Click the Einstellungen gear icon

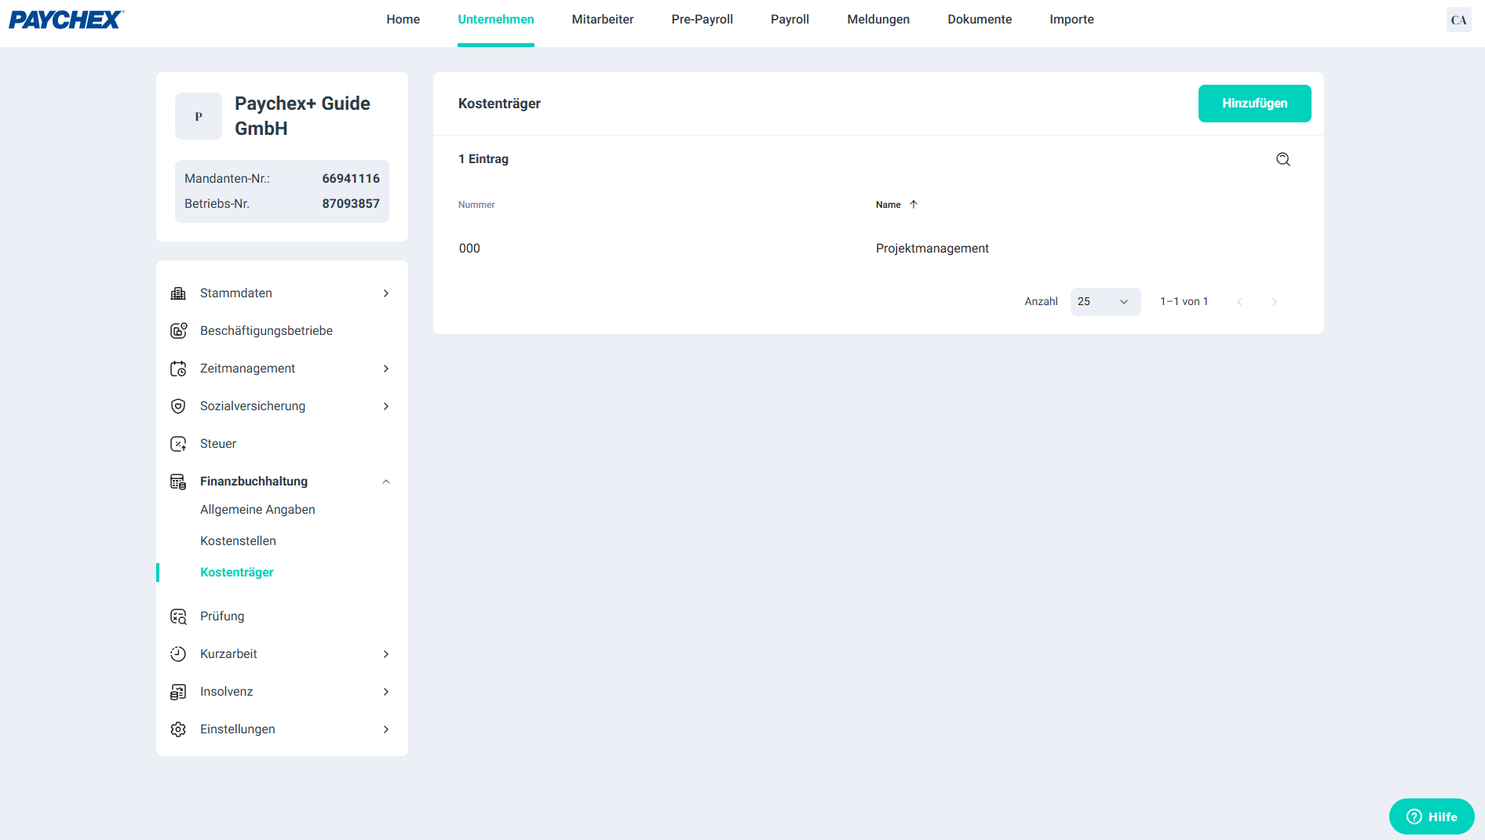178,729
